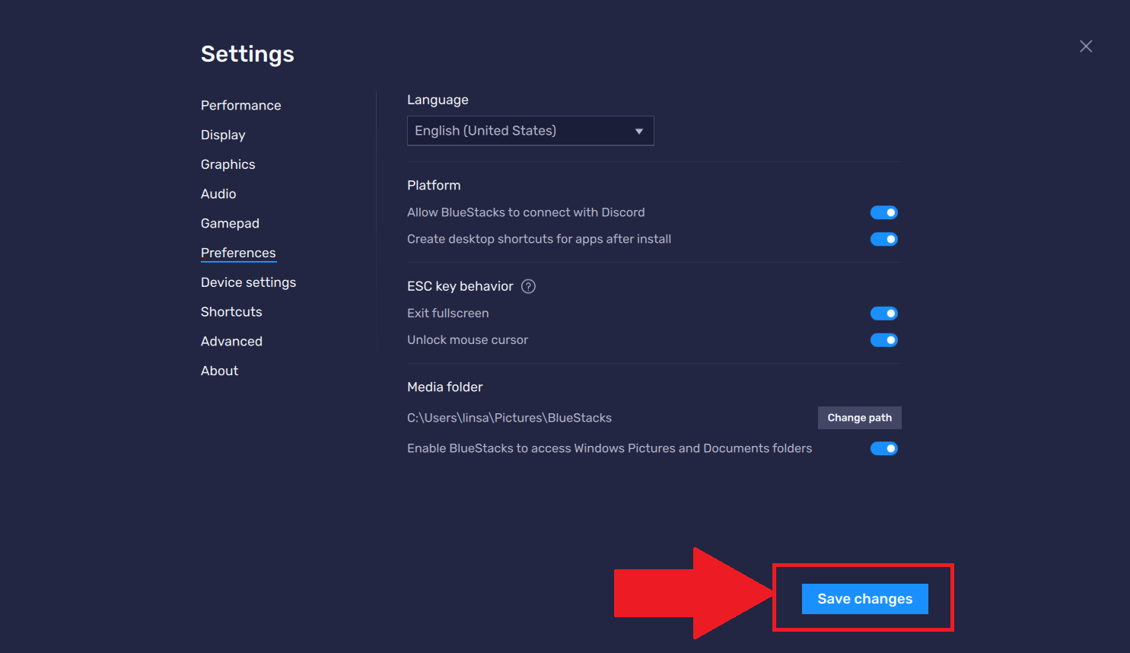
Task: Turn off Unlock mouse cursor switch
Action: pos(883,340)
